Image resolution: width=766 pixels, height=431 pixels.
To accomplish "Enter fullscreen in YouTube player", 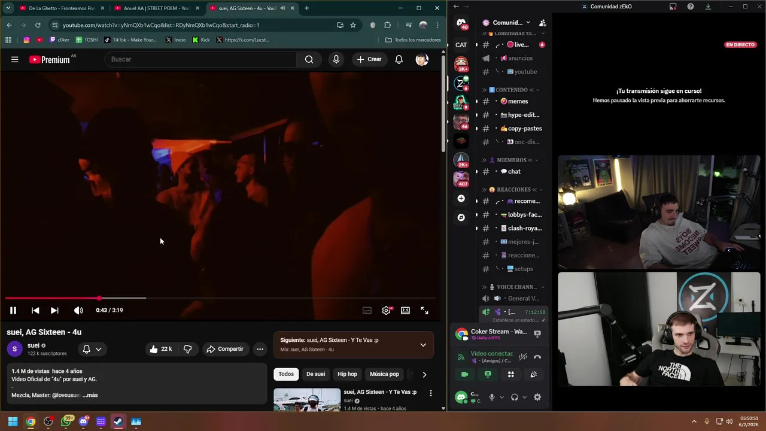I will point(424,310).
